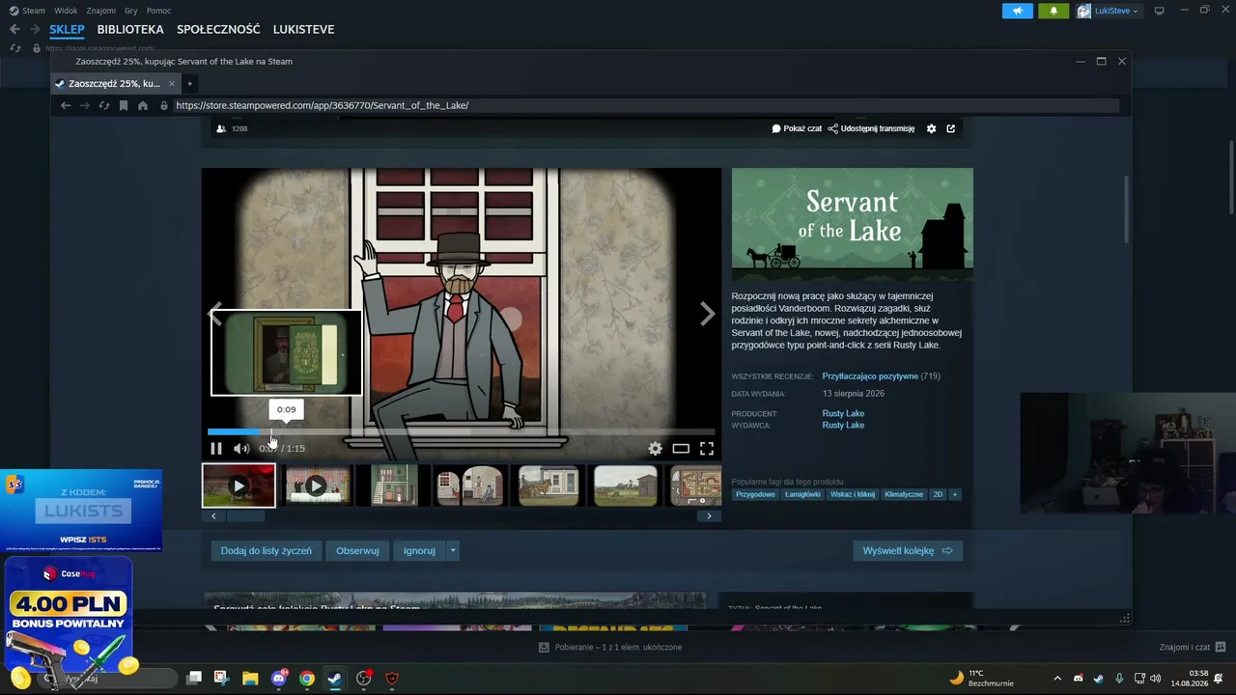Switch to the LUKISTEVE profile tab
1236x695 pixels.
(x=303, y=29)
